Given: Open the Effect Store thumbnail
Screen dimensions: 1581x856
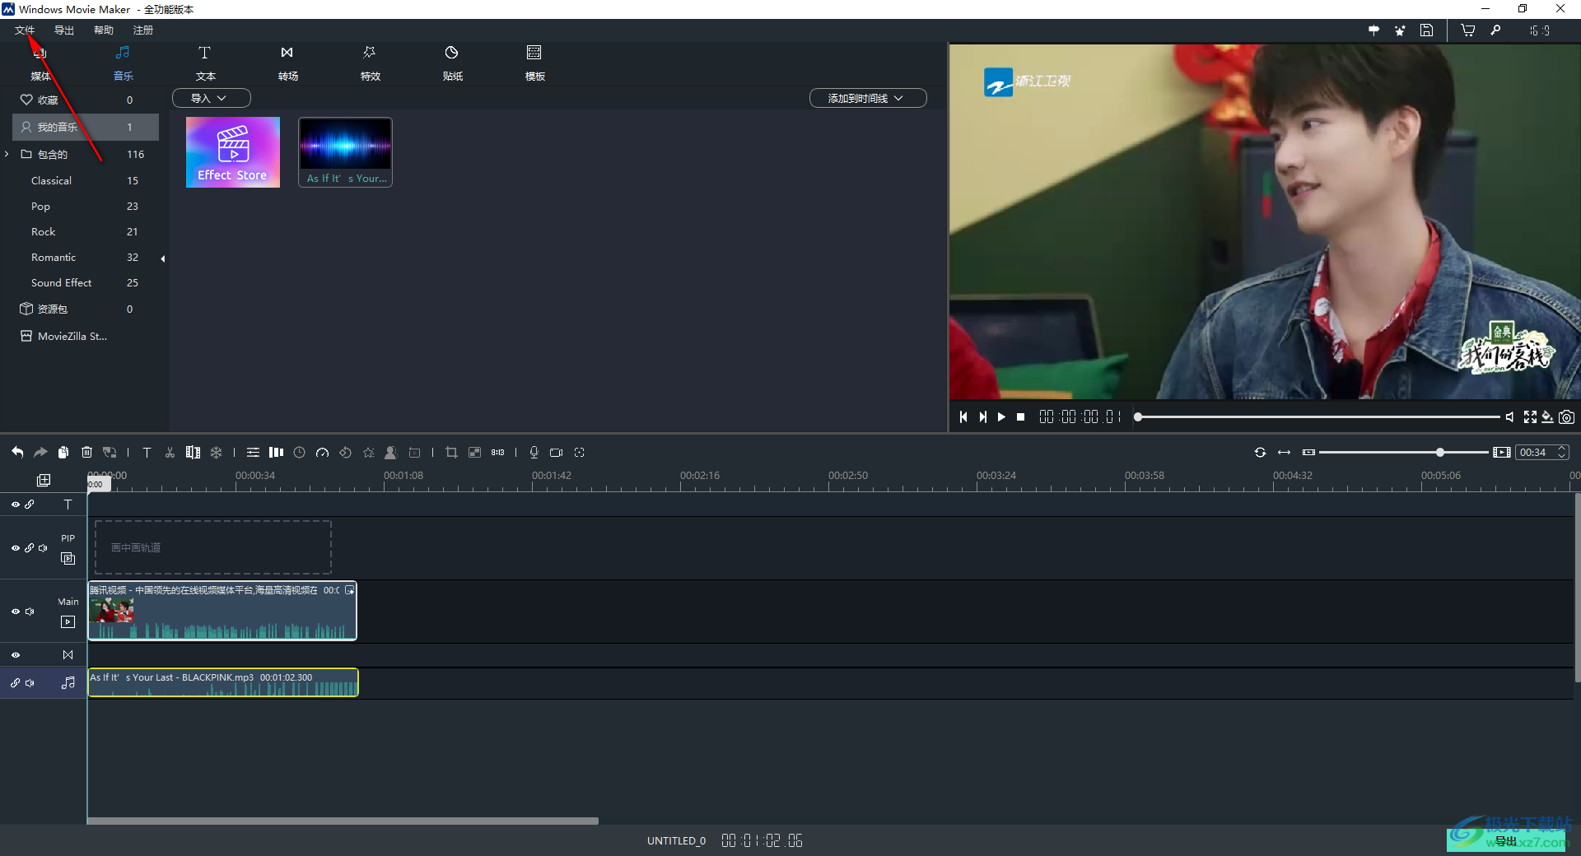Looking at the screenshot, I should 233,152.
